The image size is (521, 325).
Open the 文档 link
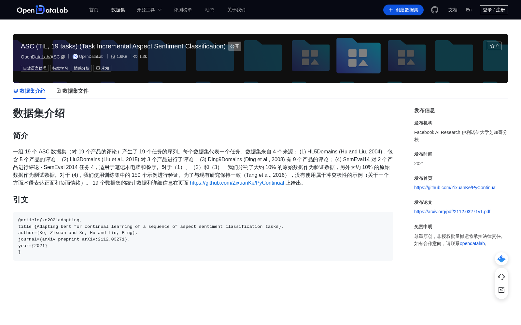point(453,10)
